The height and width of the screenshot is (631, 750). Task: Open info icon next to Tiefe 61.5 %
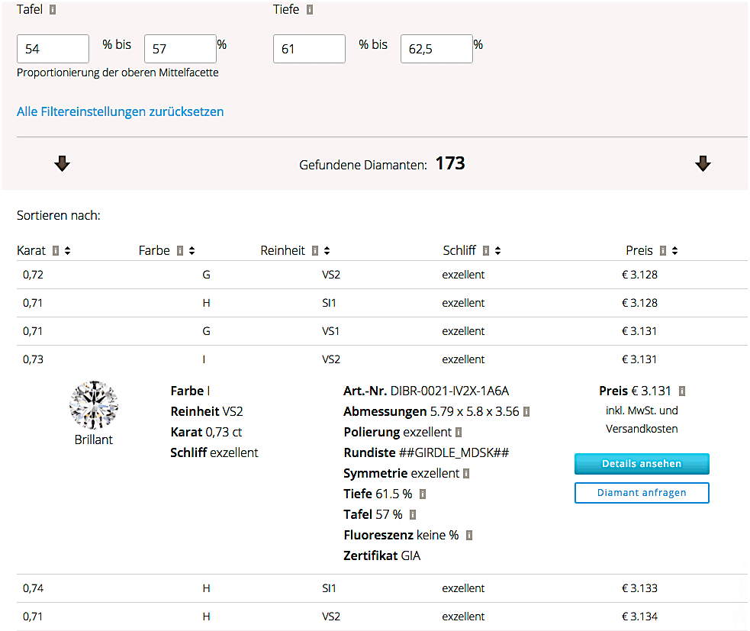423,494
